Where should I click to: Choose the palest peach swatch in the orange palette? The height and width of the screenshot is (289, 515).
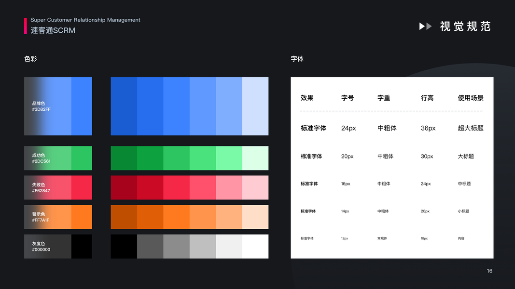pyautogui.click(x=255, y=217)
